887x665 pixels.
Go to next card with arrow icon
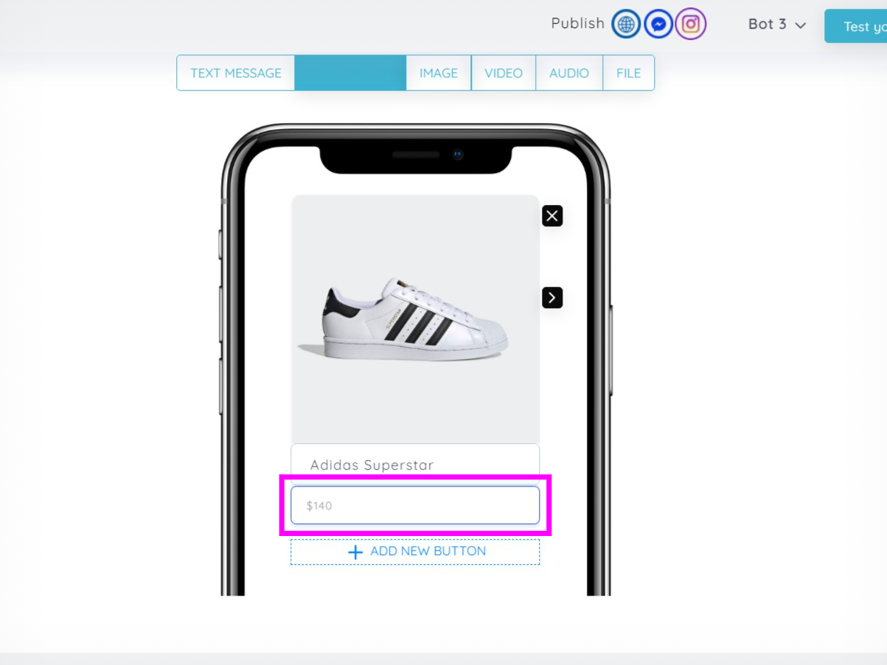pyautogui.click(x=552, y=298)
